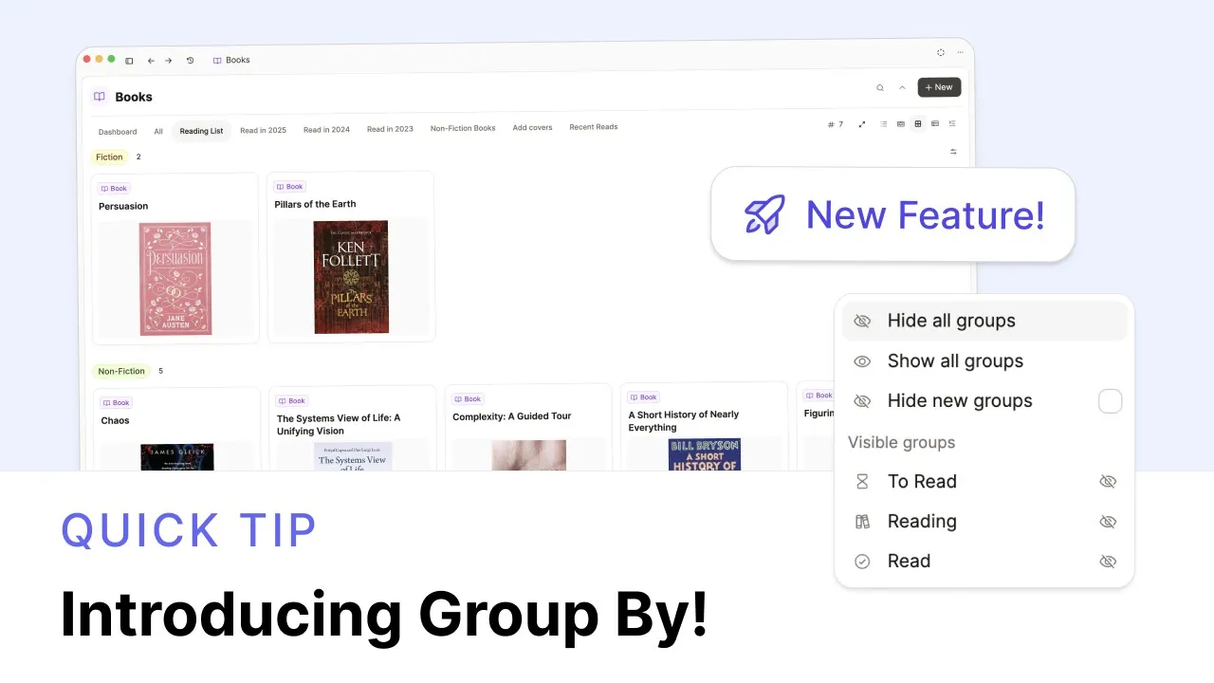Click the Bill Bryson cover thumbnail

pos(705,454)
